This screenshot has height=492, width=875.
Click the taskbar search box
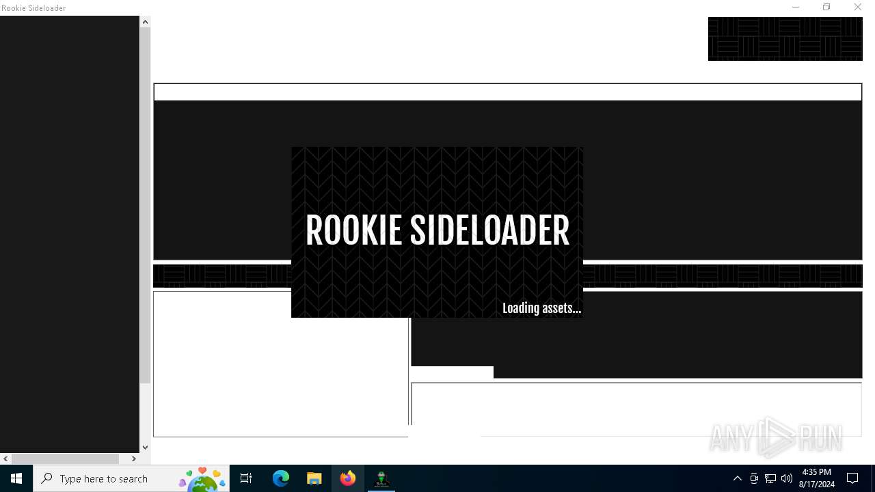pyautogui.click(x=131, y=478)
